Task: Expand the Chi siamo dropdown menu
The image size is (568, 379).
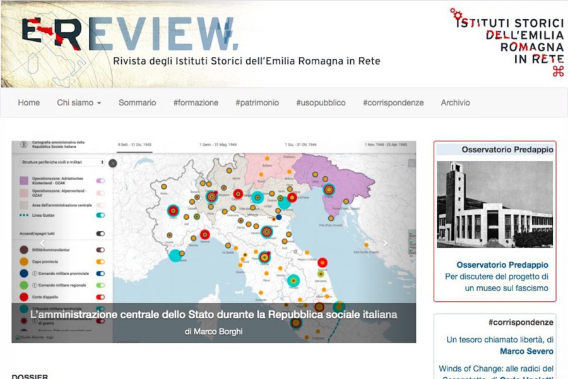Action: (79, 103)
